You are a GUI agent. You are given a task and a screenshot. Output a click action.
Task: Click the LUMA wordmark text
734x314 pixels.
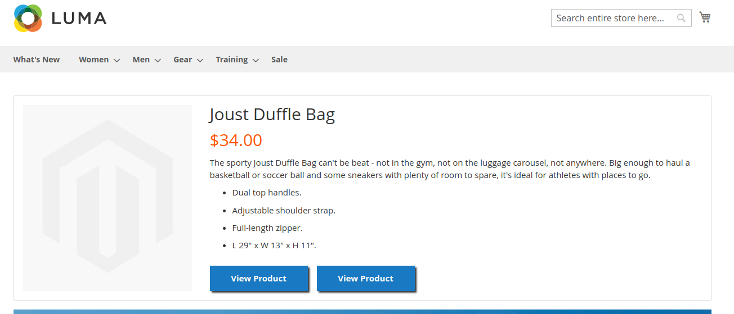[x=79, y=19]
